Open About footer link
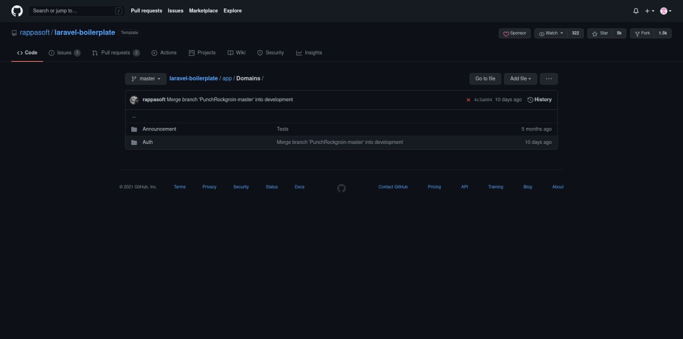 tap(558, 187)
